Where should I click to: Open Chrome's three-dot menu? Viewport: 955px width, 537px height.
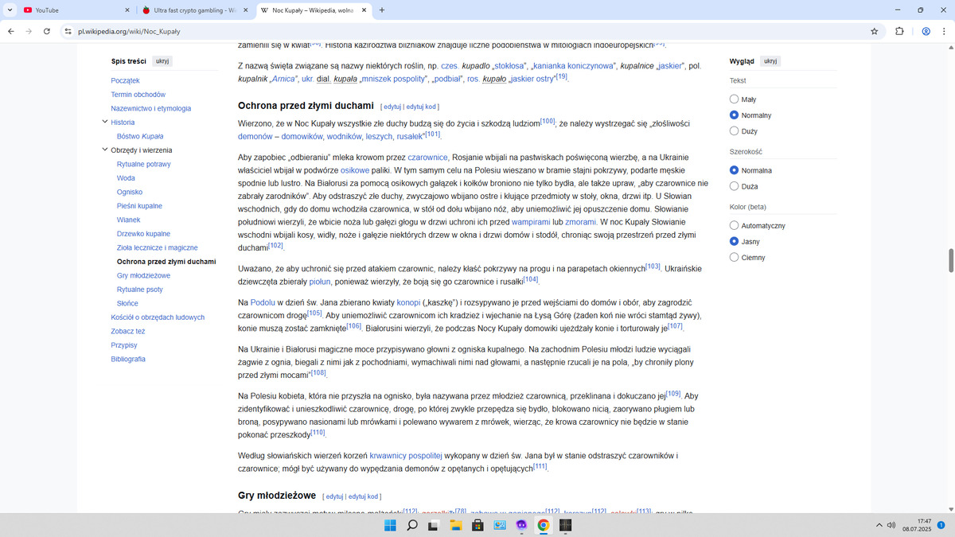click(944, 31)
